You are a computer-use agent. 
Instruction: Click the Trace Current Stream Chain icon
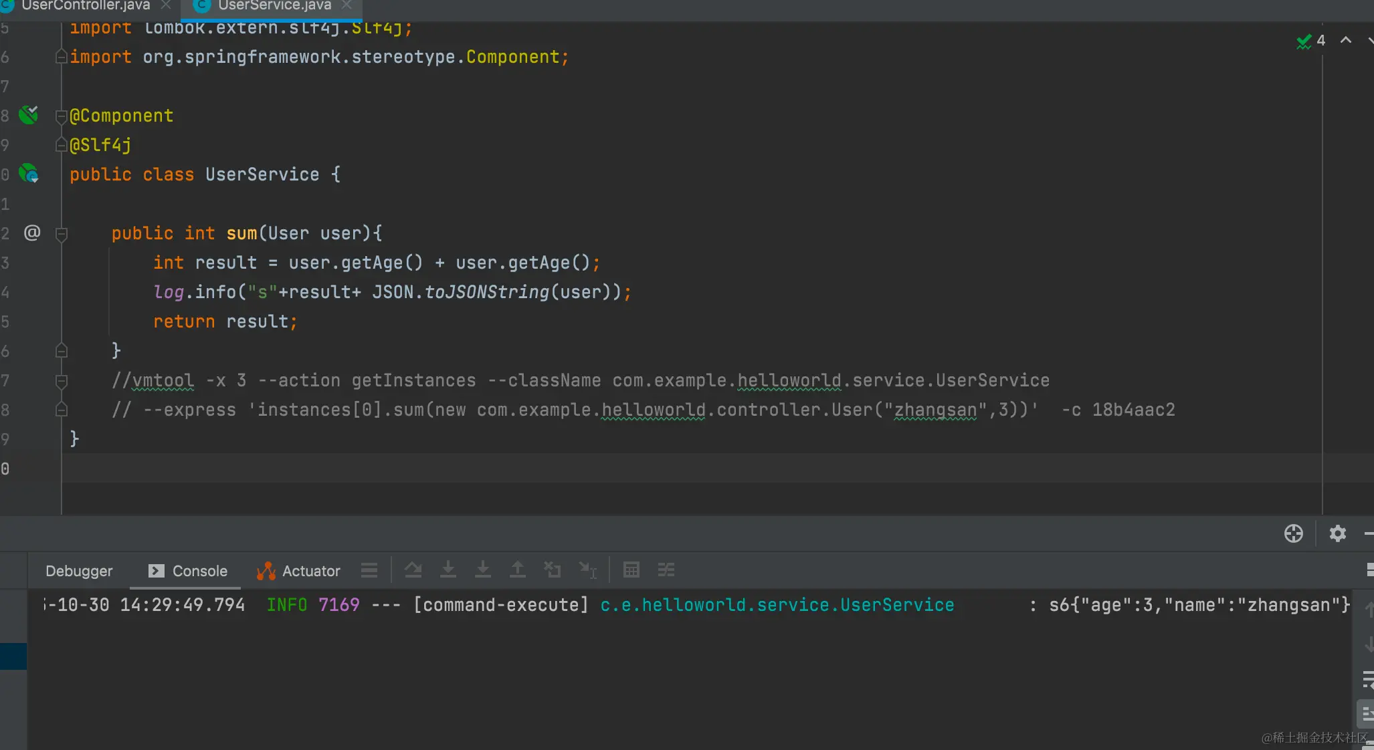pos(666,570)
